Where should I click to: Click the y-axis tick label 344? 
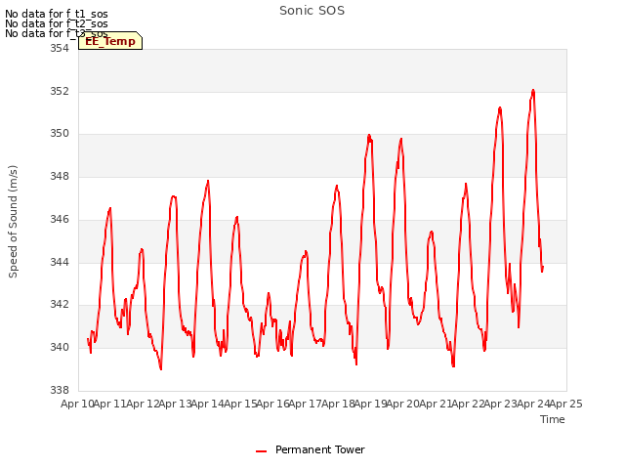pyautogui.click(x=60, y=263)
